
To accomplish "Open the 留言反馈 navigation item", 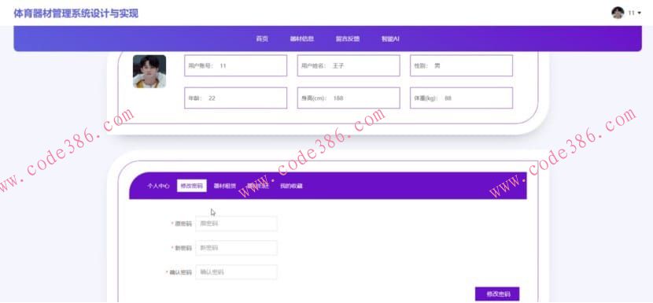I will click(347, 39).
